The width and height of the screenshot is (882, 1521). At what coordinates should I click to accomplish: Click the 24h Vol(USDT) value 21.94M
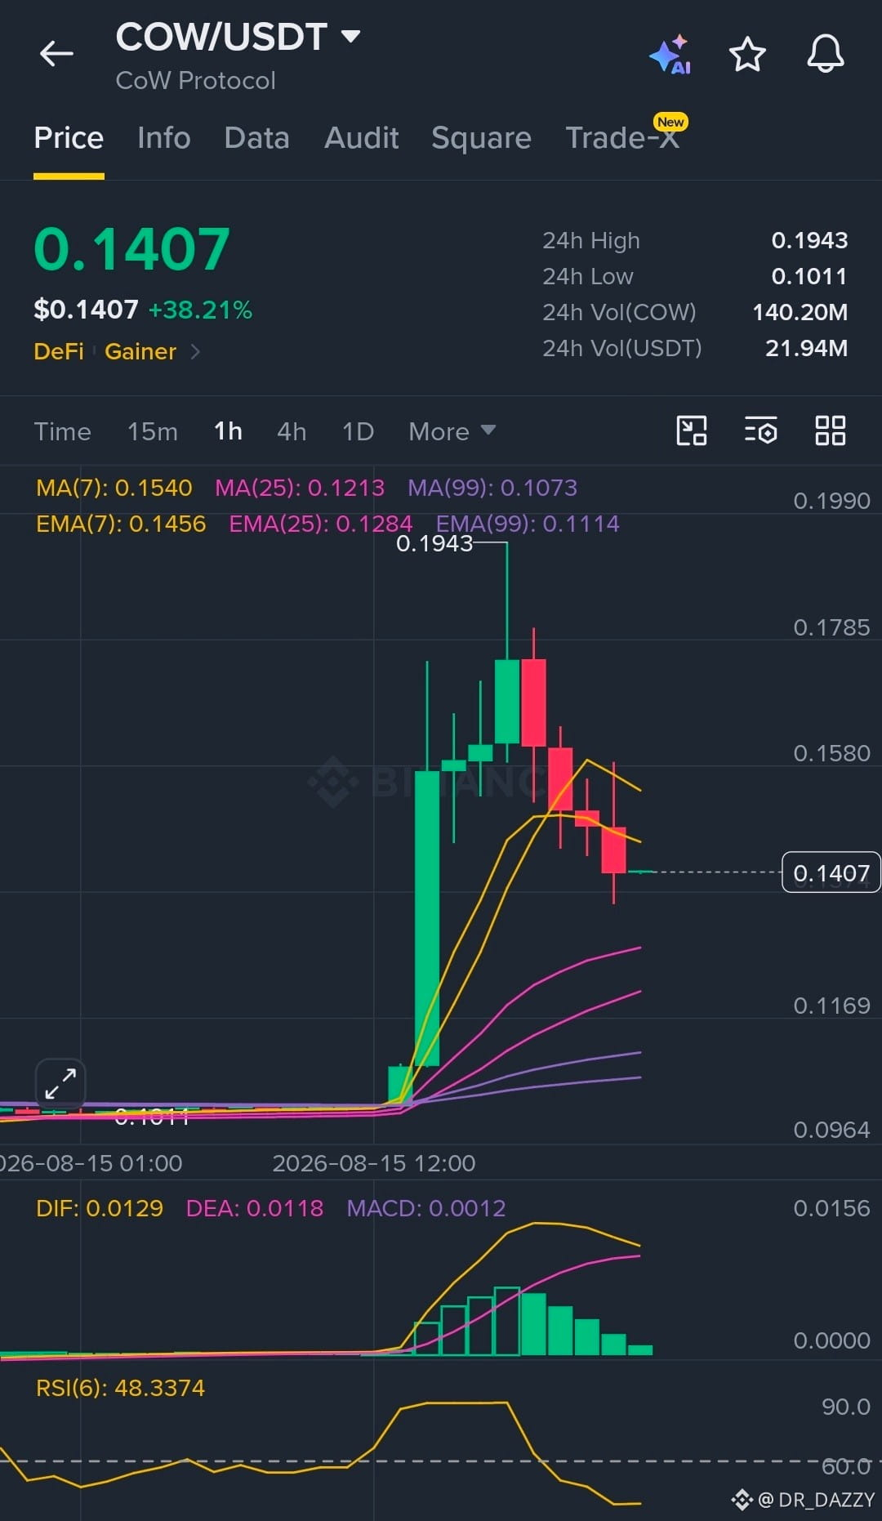click(806, 348)
